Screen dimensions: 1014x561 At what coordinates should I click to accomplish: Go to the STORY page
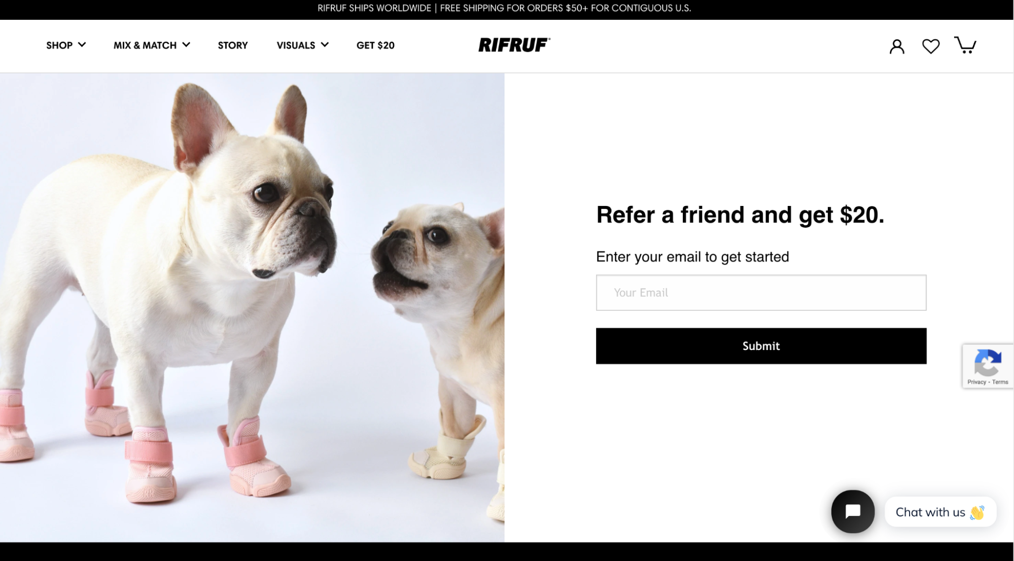[233, 45]
